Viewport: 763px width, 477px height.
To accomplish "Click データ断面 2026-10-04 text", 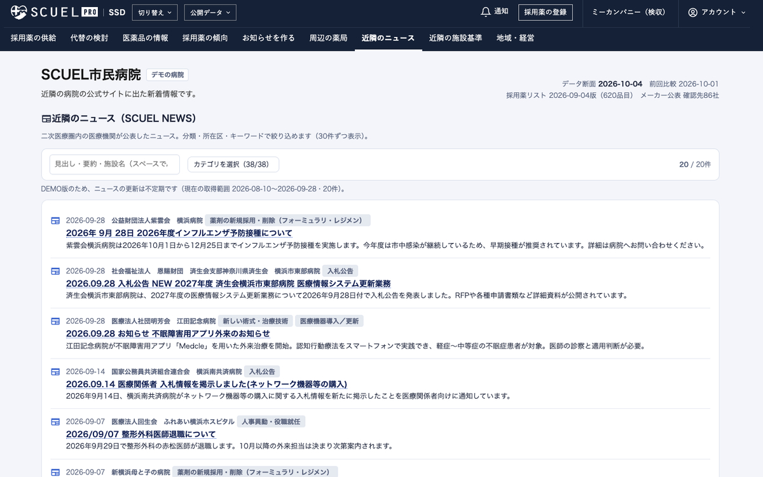I will [x=602, y=84].
